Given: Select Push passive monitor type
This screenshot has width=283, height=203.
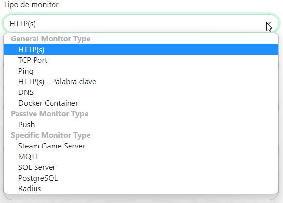Looking at the screenshot, I should click(141, 124).
